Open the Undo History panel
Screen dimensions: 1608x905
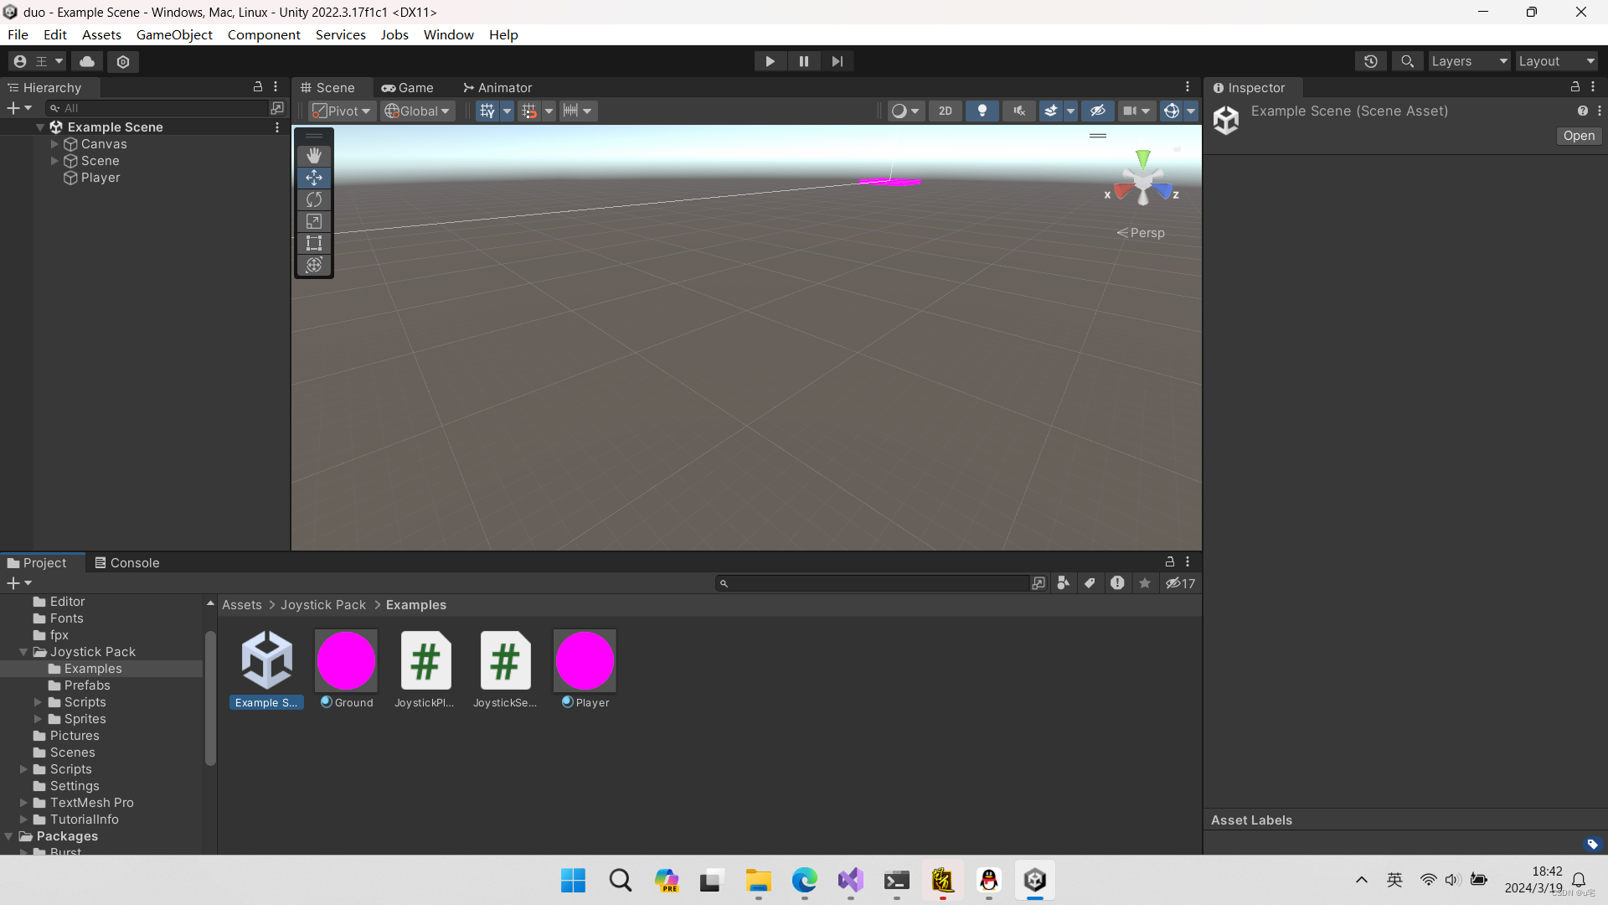(1371, 61)
